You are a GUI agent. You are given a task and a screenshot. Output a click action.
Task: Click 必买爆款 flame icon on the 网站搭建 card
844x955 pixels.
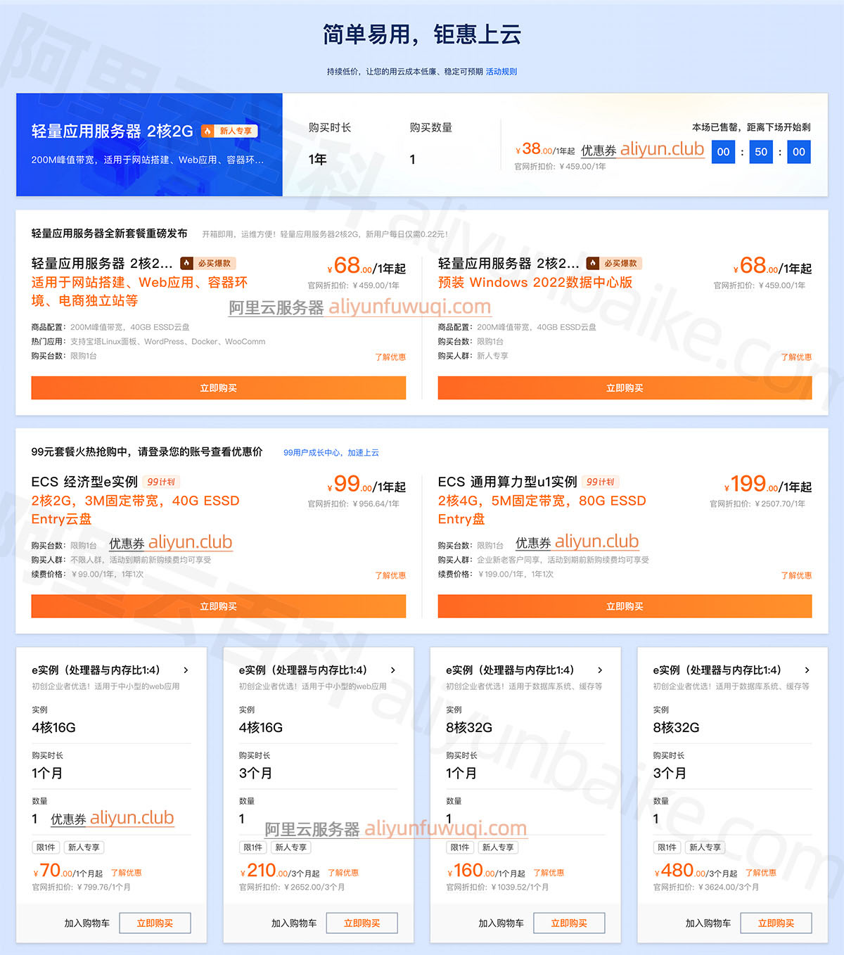186,263
